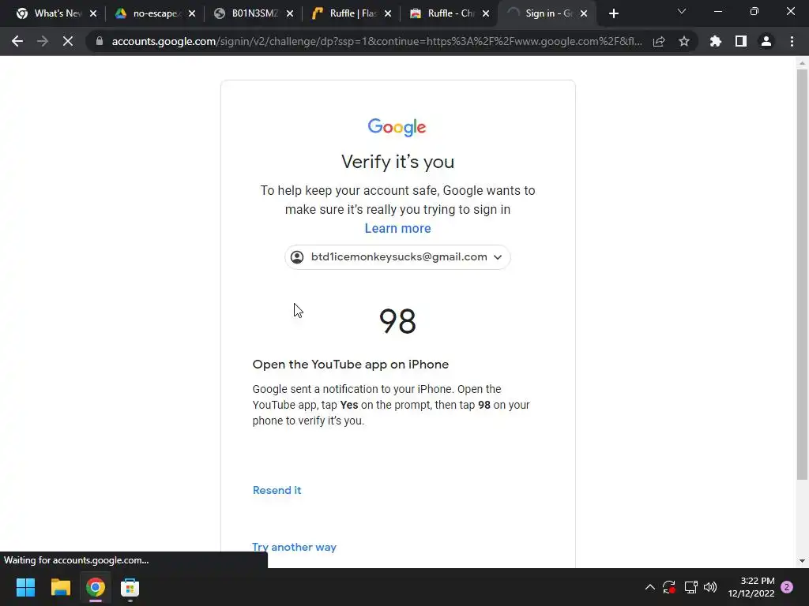The height and width of the screenshot is (606, 809).
Task: Close the What's New tab
Action: (x=93, y=13)
